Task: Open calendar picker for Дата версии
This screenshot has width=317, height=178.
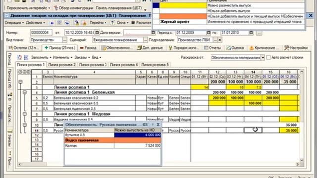Action: [153, 32]
